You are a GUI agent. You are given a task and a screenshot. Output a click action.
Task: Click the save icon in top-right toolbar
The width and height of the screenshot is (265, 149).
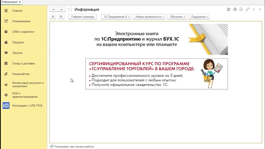228,9
